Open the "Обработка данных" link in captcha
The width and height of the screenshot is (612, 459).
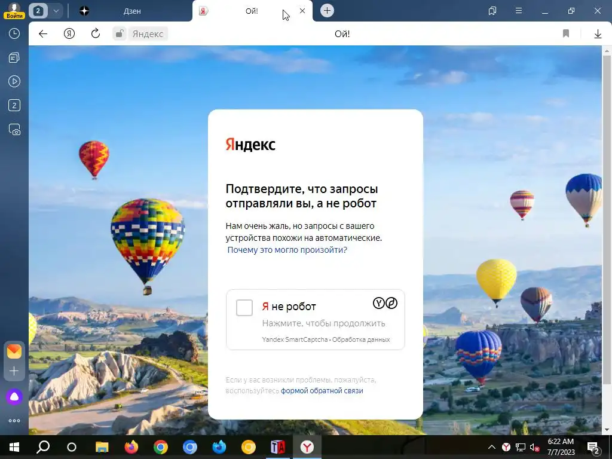[x=361, y=339]
